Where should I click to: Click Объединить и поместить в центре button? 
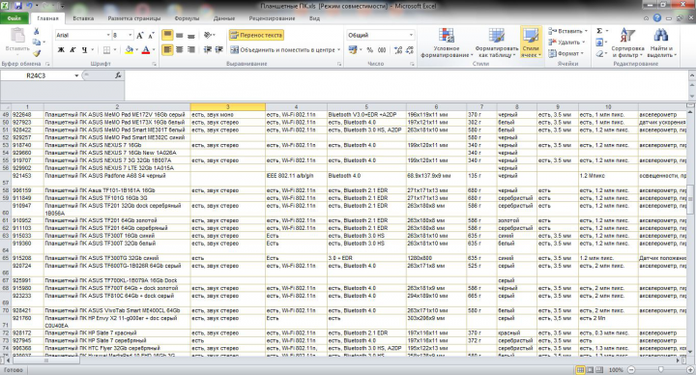tap(285, 50)
